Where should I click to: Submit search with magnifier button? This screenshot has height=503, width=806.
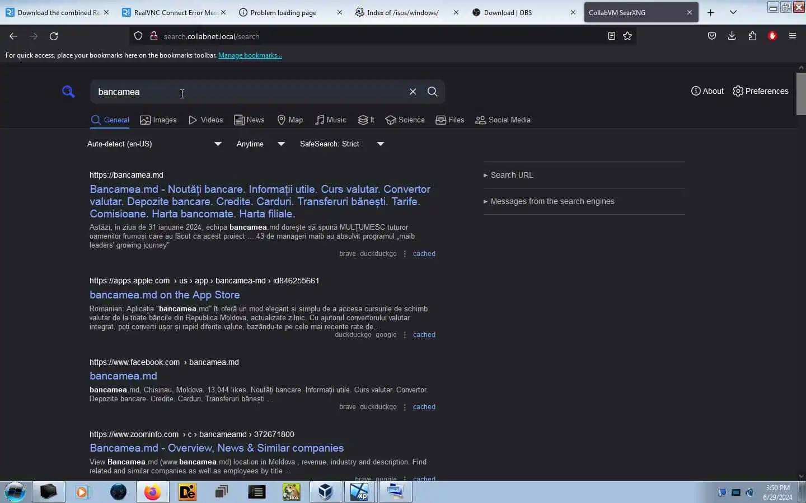pos(432,92)
